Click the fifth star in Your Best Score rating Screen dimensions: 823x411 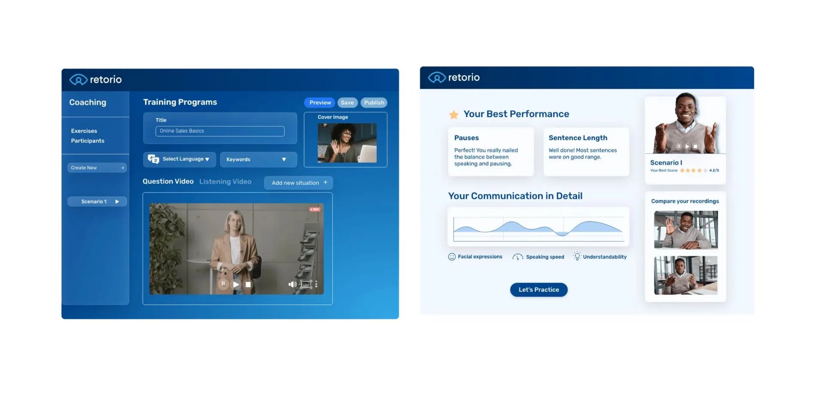[706, 170]
